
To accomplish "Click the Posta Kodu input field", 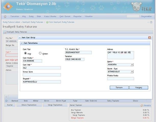I will [121, 79].
